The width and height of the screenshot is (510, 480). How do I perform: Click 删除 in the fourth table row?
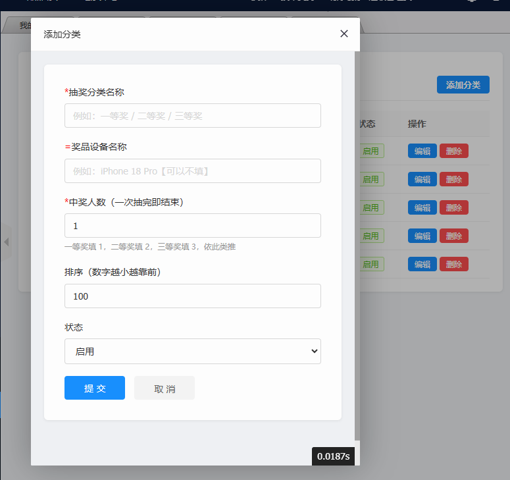pyautogui.click(x=453, y=236)
